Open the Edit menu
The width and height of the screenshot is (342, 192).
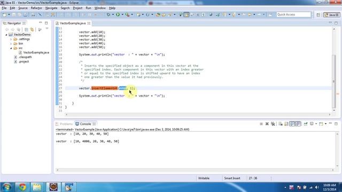12,8
